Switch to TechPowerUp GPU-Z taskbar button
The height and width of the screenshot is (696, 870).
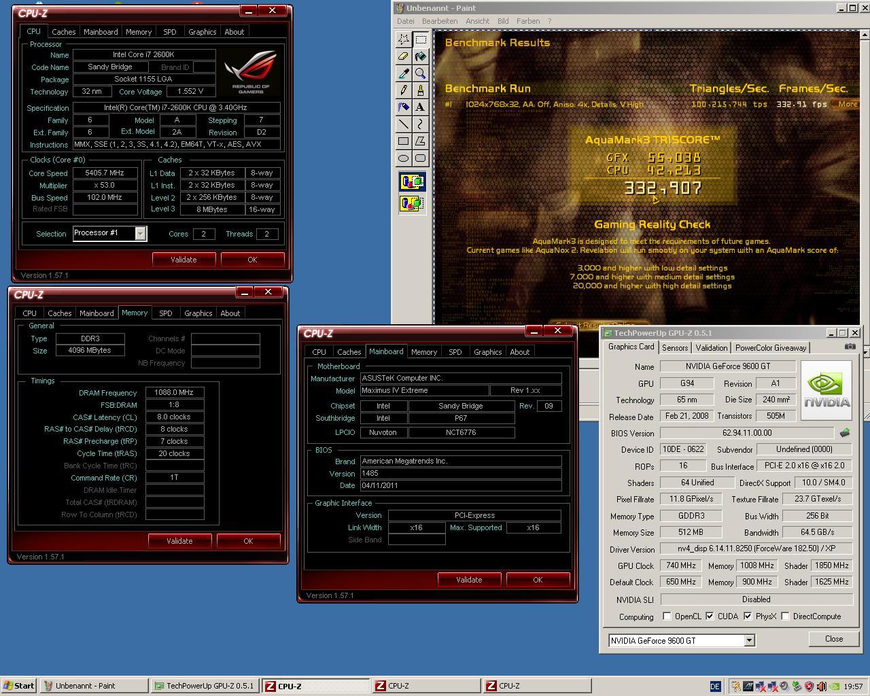pyautogui.click(x=205, y=686)
